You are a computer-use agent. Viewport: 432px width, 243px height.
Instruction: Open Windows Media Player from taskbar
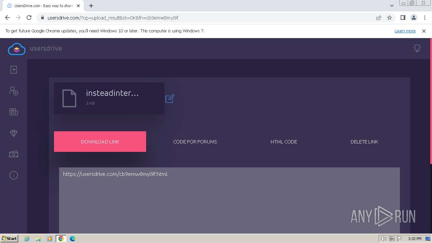tap(50, 239)
